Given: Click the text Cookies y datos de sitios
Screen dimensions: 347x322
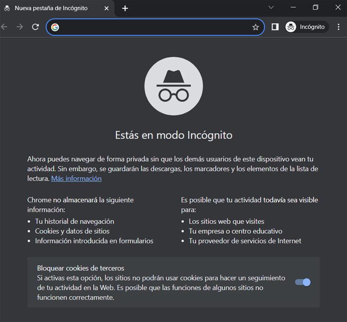Looking at the screenshot, I should pos(72,231).
